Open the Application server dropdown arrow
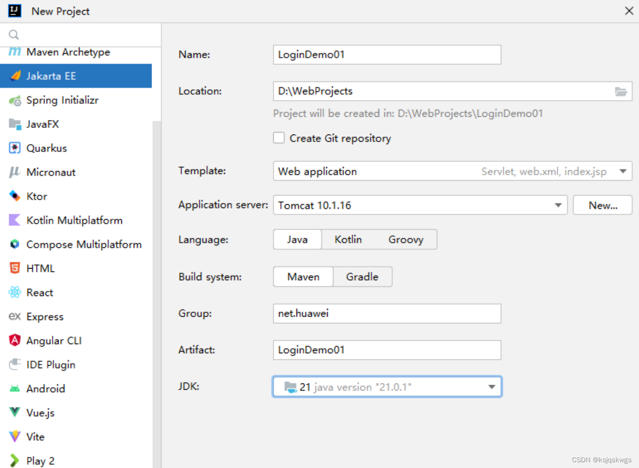Screen dimensions: 639x468 pos(558,205)
